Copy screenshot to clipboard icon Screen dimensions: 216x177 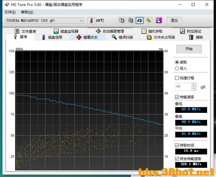click(131, 20)
